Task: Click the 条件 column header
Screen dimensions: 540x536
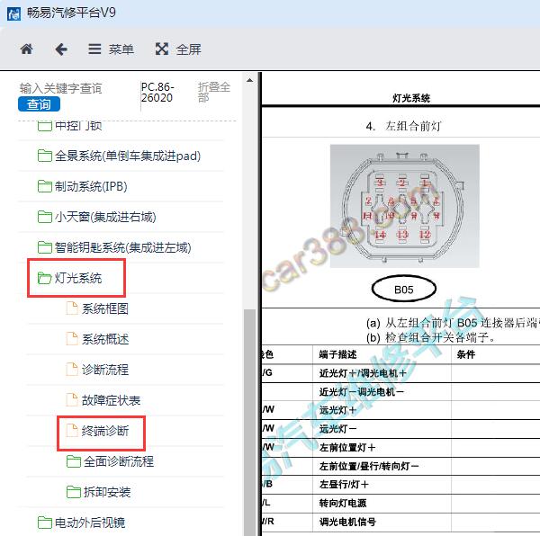Action: 465,354
